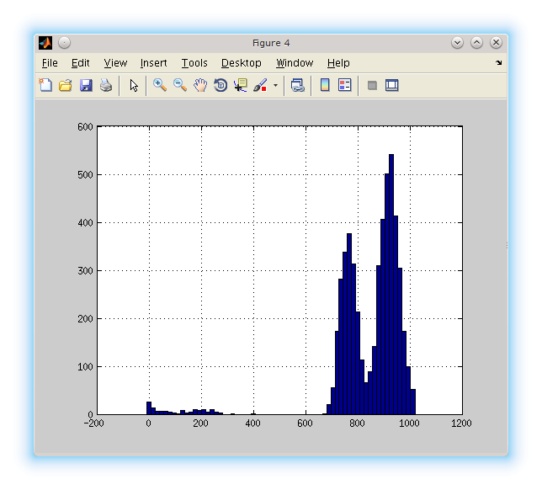Save the figure with the floppy disk icon

(x=86, y=85)
